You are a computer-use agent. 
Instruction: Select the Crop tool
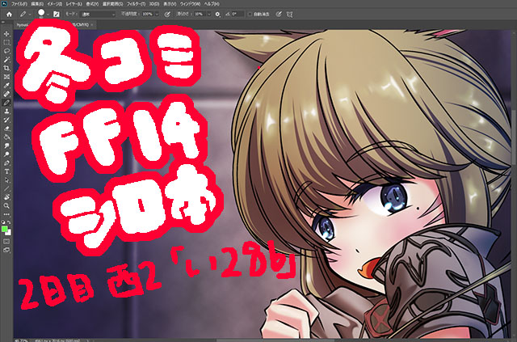coord(6,69)
